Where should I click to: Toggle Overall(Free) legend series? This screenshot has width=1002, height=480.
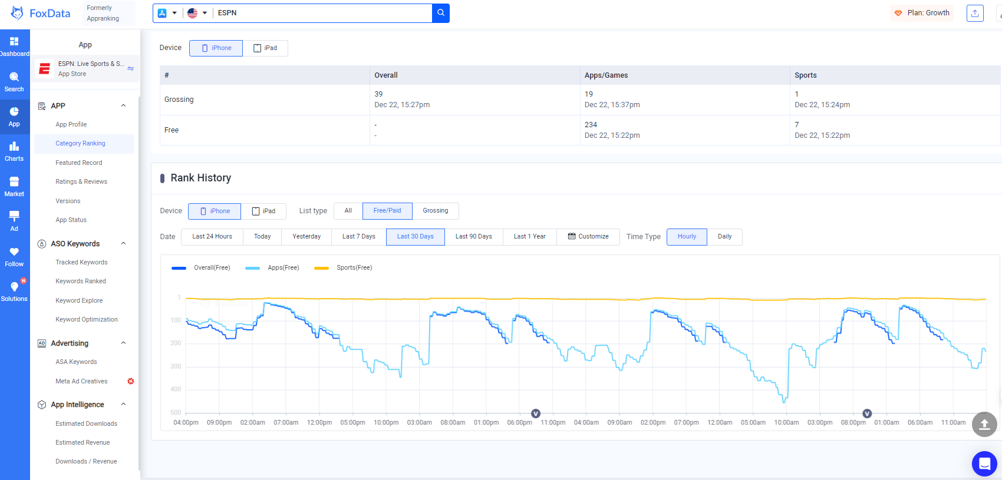[x=201, y=268]
